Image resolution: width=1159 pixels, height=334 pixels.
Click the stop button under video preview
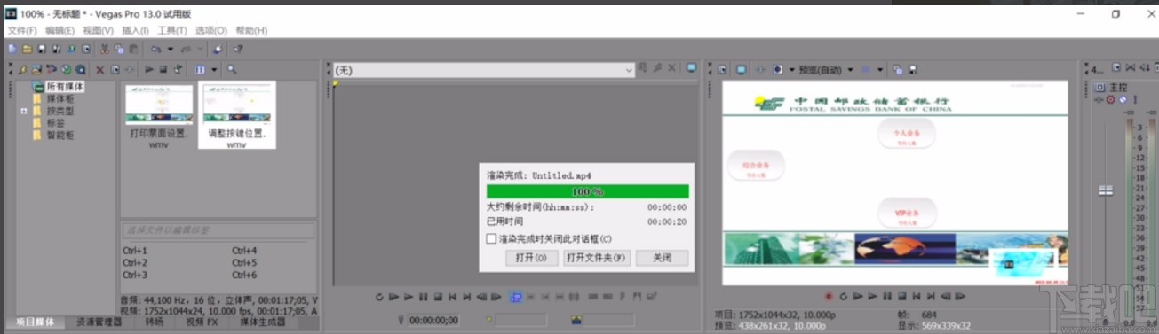point(901,297)
